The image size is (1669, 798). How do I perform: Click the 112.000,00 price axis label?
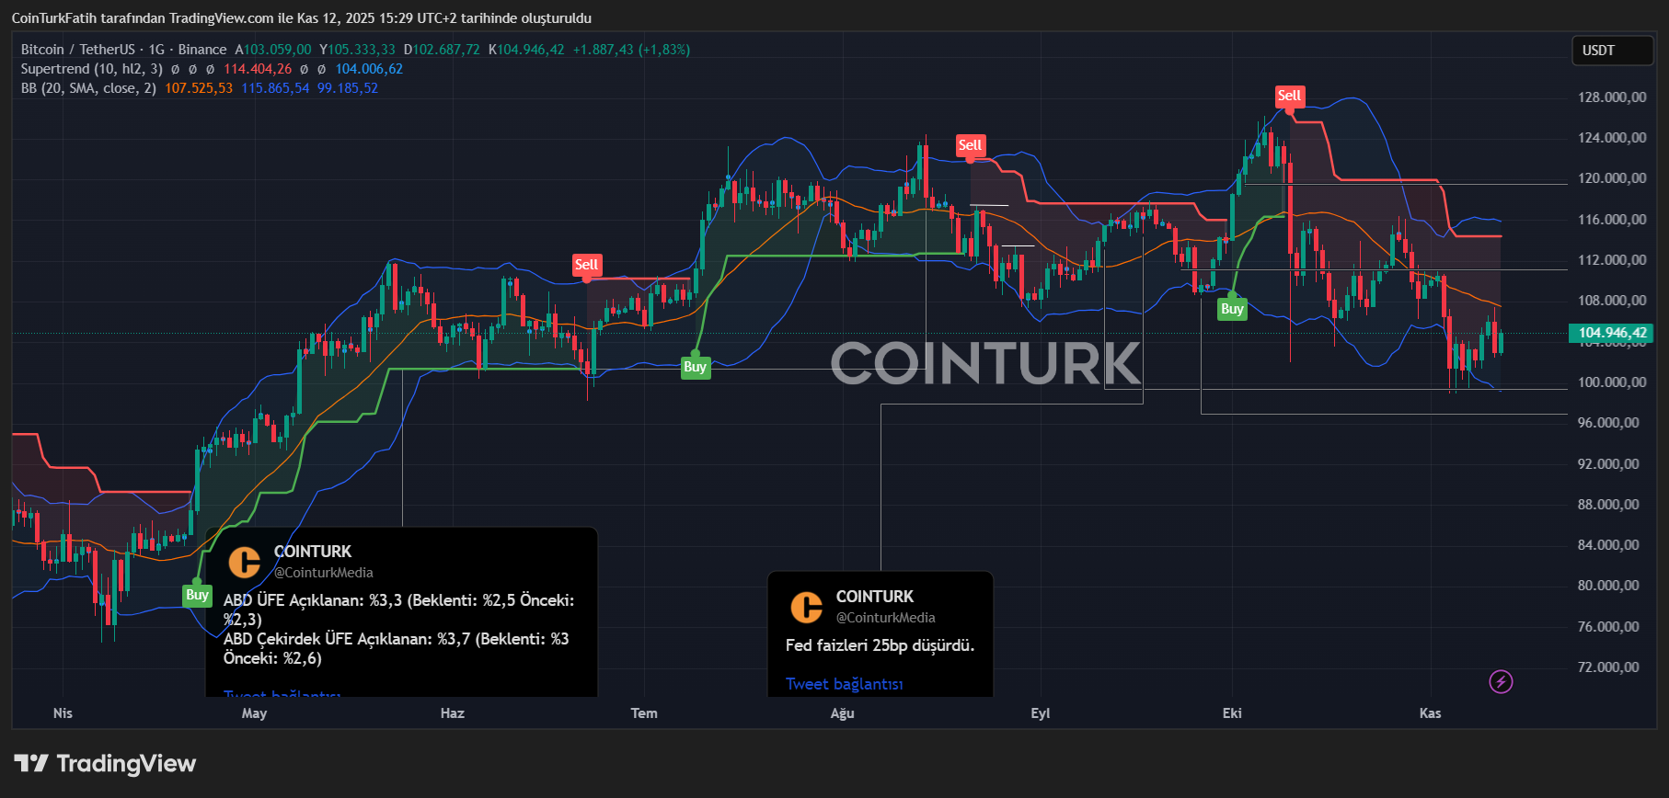click(x=1612, y=260)
